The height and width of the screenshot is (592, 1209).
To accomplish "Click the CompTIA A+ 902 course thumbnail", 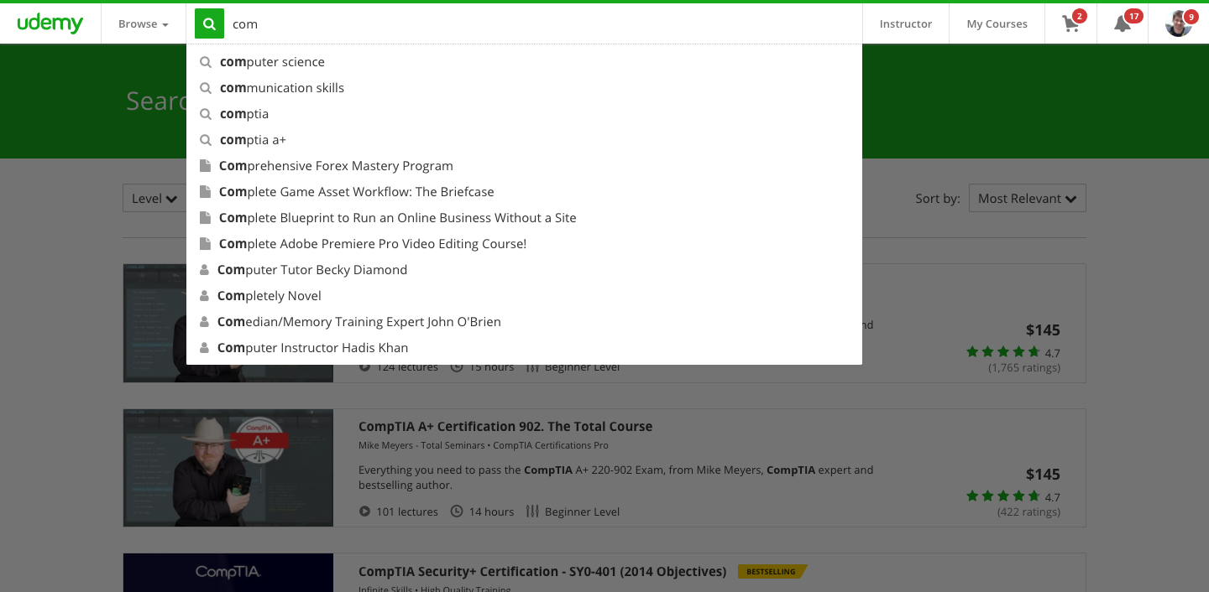I will [x=228, y=468].
